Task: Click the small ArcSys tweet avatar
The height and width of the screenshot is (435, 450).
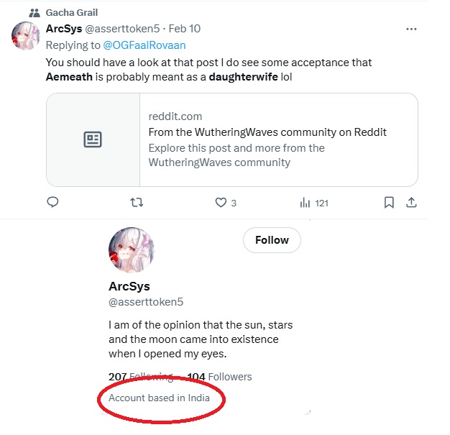Action: tap(25, 35)
